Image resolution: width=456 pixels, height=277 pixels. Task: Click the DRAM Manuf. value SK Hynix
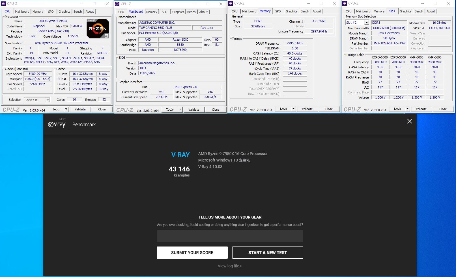(389, 38)
